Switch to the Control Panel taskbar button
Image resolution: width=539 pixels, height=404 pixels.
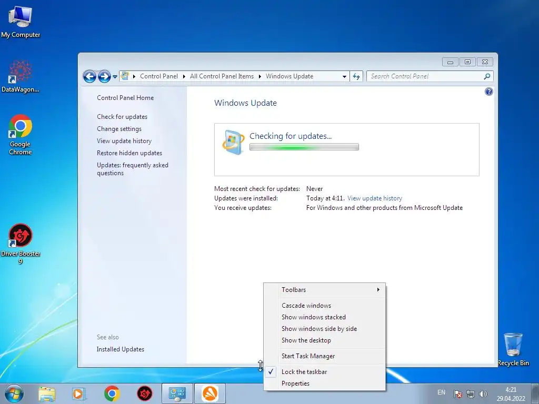[x=177, y=393]
